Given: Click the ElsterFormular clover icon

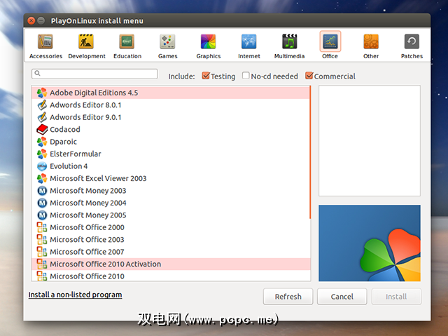Looking at the screenshot, I should [42, 154].
